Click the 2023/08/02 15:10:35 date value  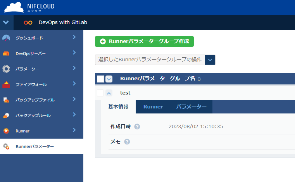(x=196, y=127)
